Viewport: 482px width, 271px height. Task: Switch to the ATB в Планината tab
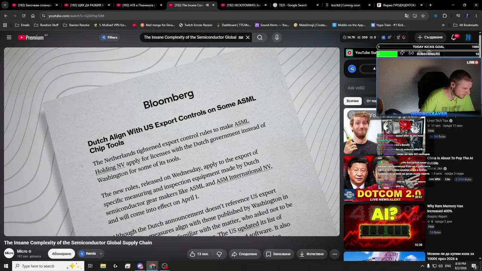click(x=139, y=5)
